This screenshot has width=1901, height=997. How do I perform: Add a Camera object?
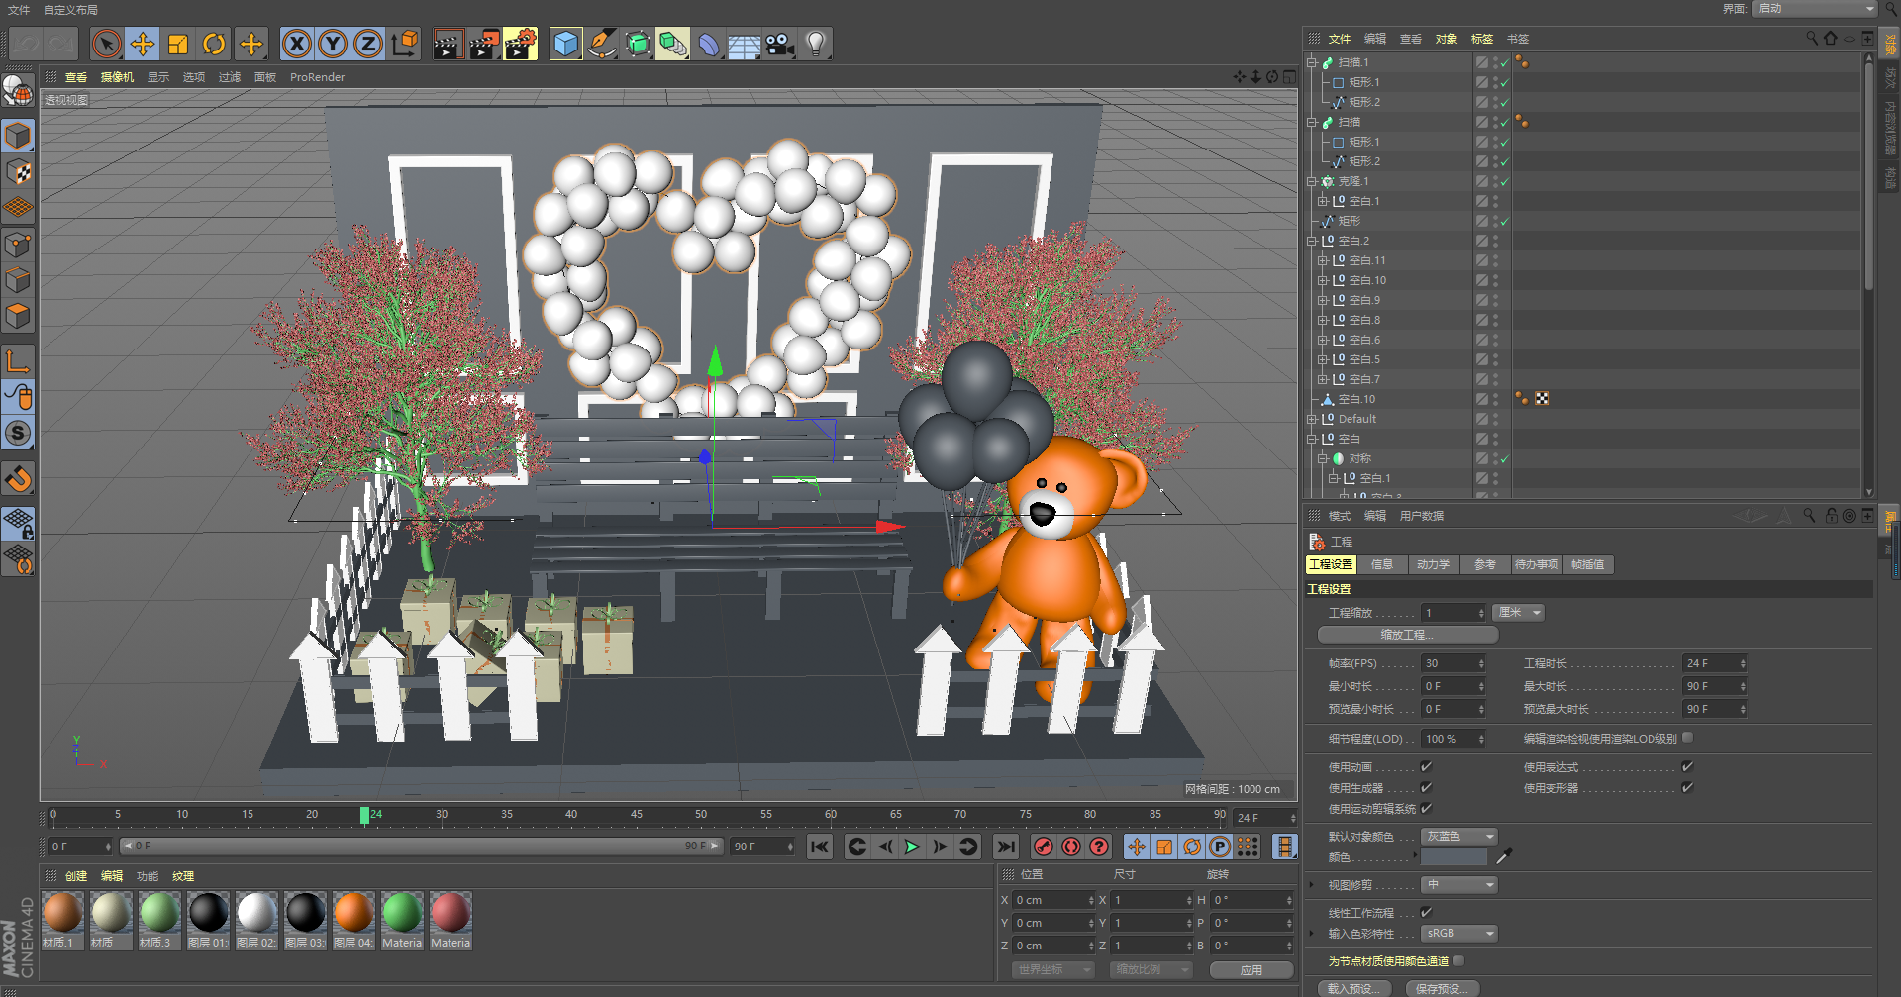pyautogui.click(x=780, y=44)
